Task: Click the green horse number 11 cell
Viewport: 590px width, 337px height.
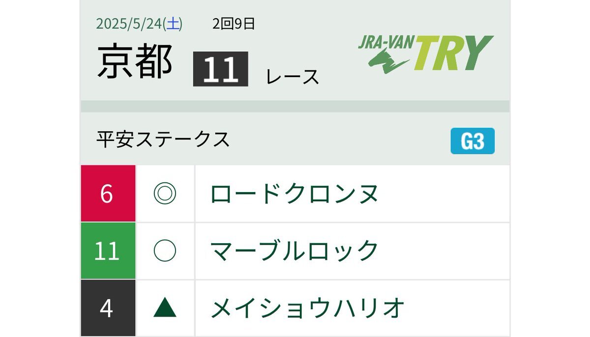Action: [x=108, y=251]
